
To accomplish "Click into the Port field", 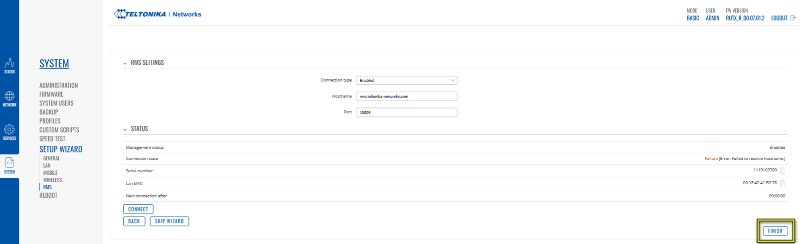I will (x=407, y=113).
